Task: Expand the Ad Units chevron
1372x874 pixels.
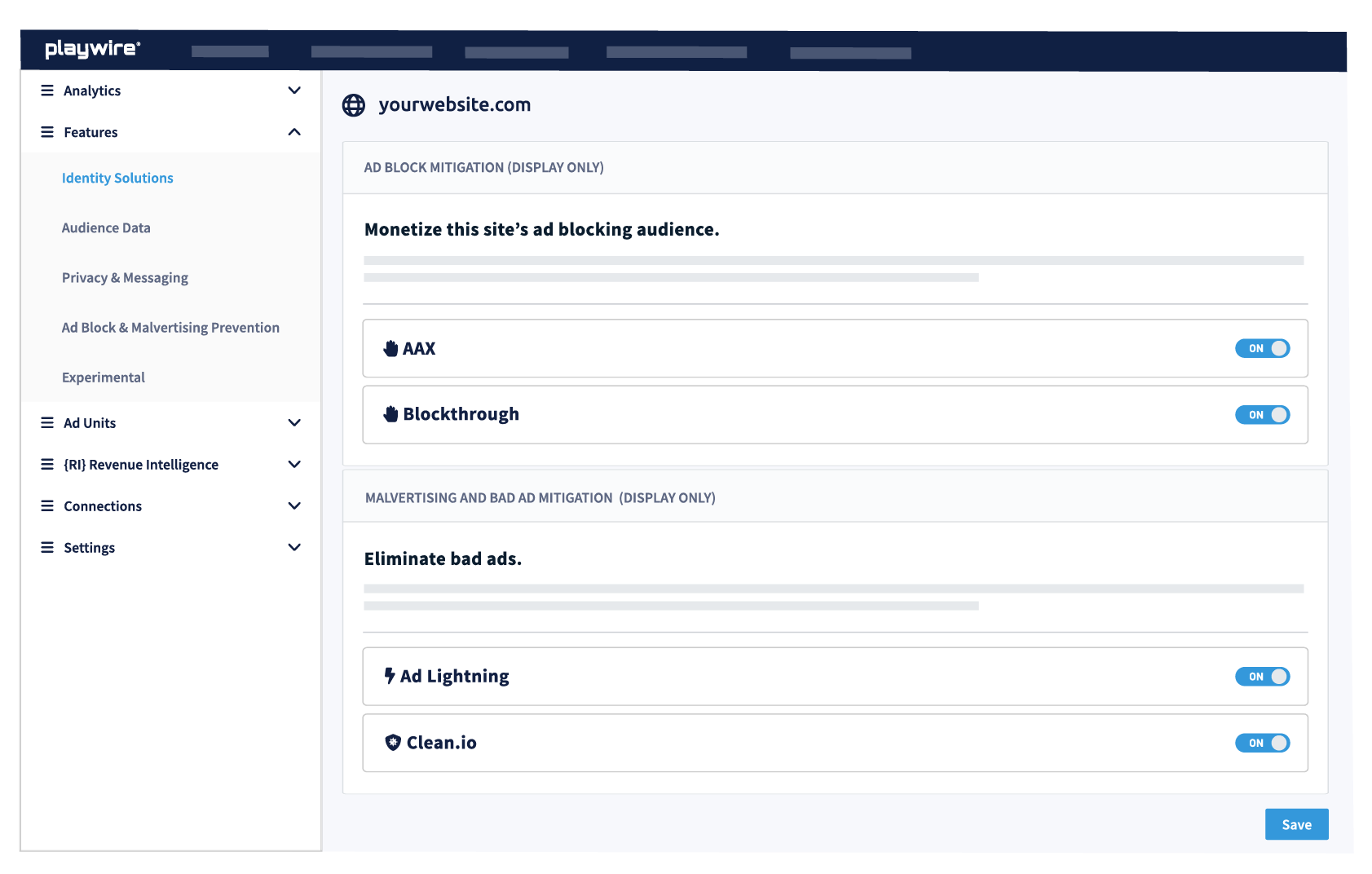Action: tap(294, 422)
